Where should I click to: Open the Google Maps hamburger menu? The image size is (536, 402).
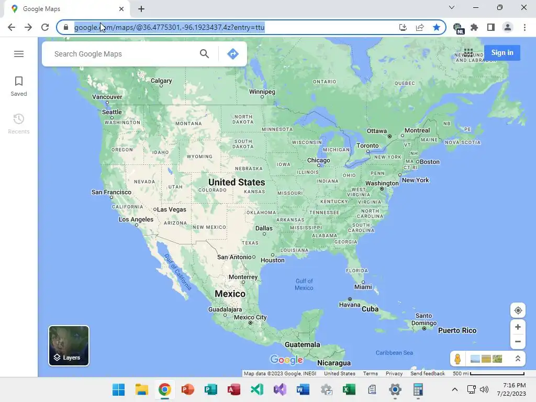pos(19,54)
